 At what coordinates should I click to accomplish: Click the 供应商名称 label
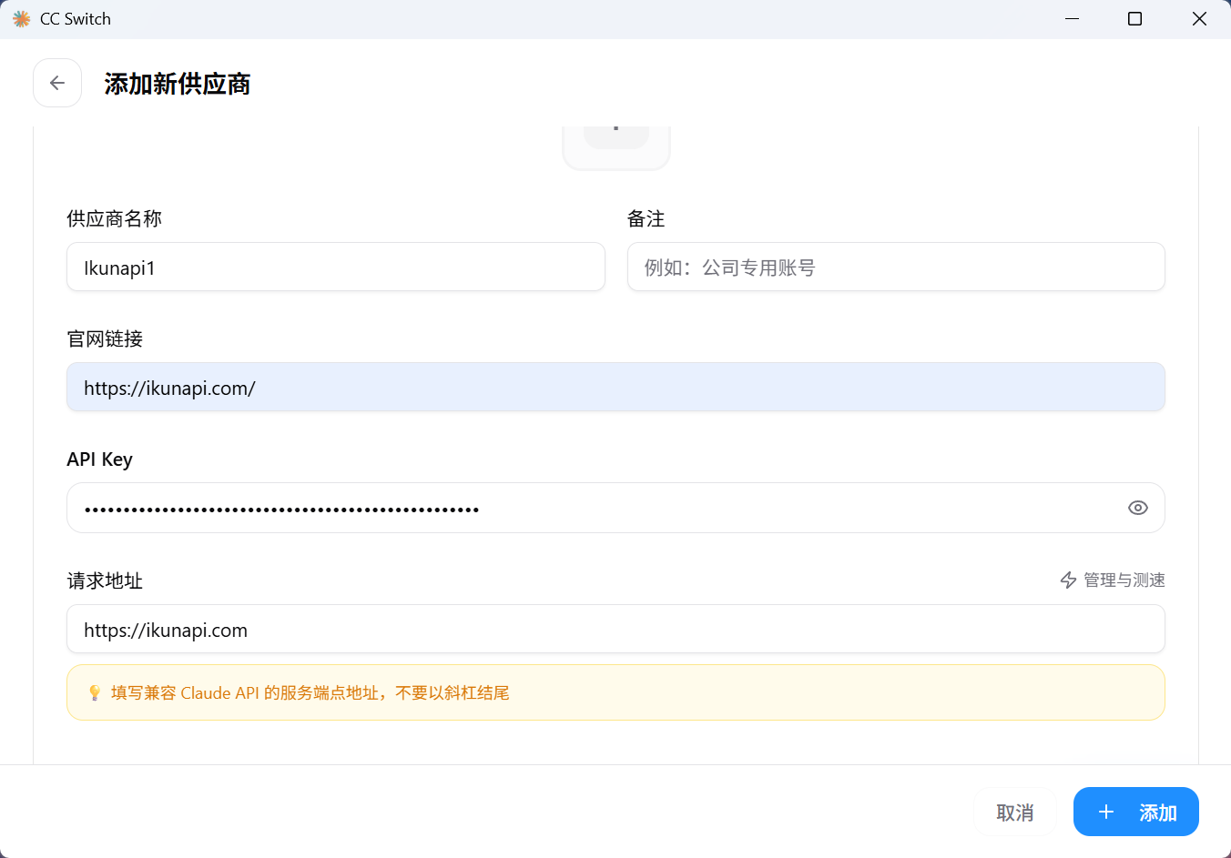[x=115, y=218]
